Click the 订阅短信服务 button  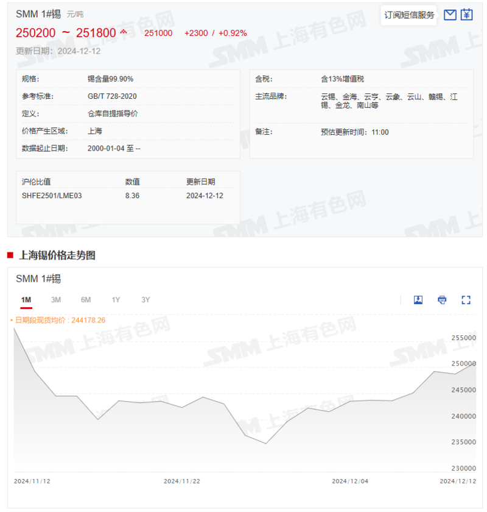point(409,15)
